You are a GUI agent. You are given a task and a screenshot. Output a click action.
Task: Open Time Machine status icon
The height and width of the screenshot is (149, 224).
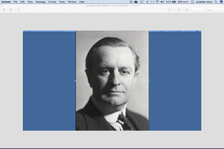142,2
